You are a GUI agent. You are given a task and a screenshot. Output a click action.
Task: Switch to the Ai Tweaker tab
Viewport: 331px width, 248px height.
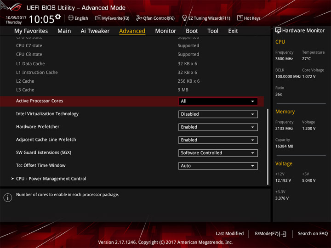[x=95, y=31]
